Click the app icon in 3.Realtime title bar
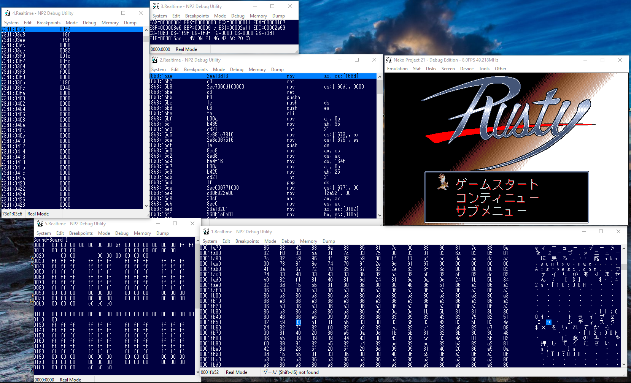The width and height of the screenshot is (631, 383). point(156,6)
